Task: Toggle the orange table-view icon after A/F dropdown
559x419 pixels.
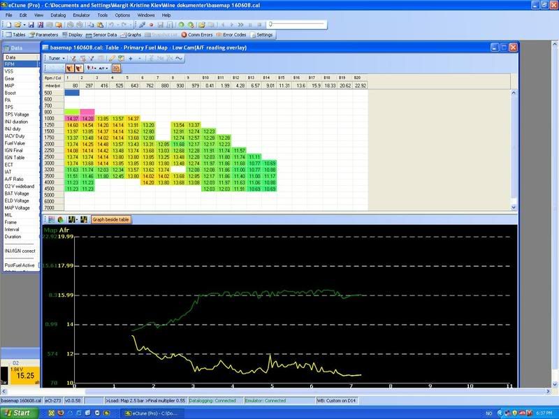Action: click(116, 68)
